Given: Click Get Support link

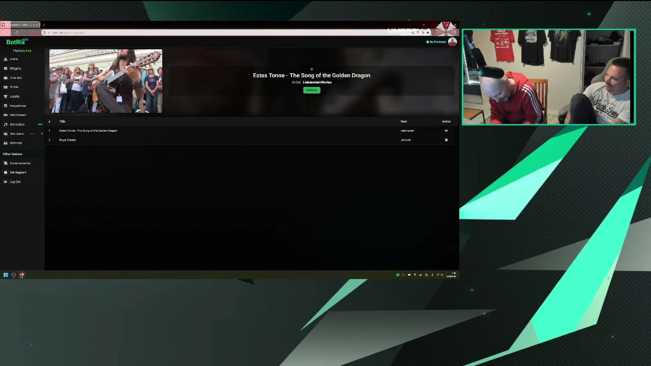Looking at the screenshot, I should 18,172.
